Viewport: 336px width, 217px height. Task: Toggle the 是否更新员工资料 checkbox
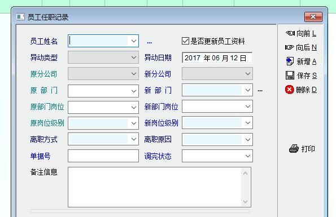[185, 41]
